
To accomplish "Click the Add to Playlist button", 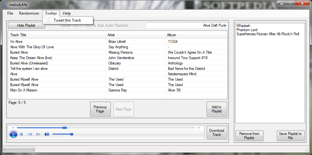I will click(x=217, y=109).
